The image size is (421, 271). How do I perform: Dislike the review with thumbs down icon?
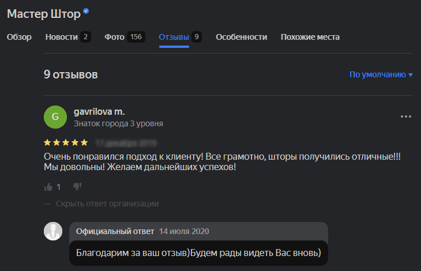pyautogui.click(x=77, y=187)
